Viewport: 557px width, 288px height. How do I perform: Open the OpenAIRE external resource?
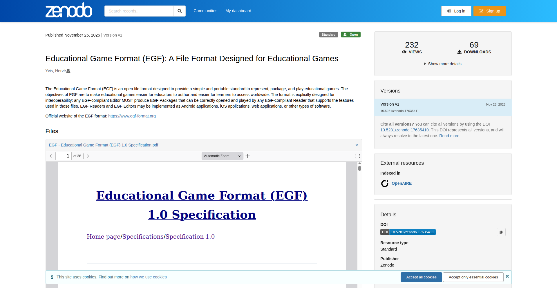tap(402, 183)
